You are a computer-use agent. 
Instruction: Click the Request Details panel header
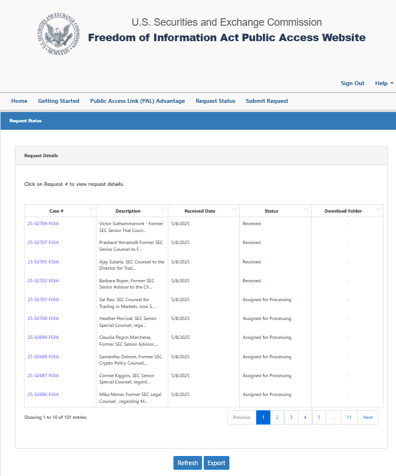(x=201, y=156)
